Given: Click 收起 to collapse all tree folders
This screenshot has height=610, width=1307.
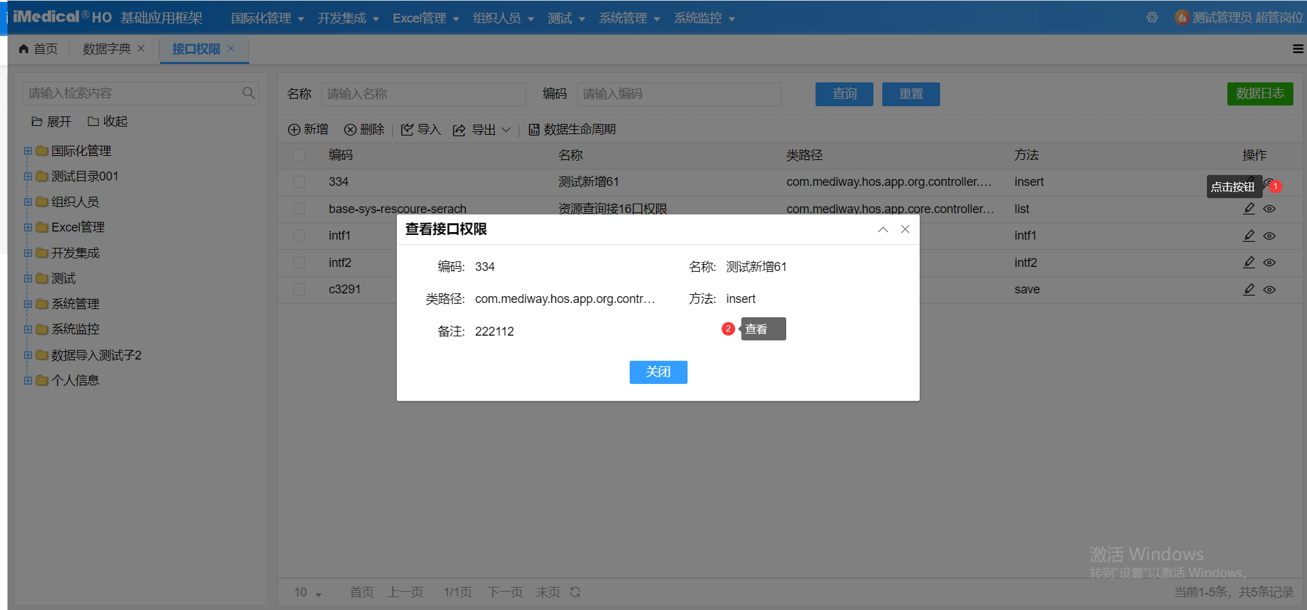Looking at the screenshot, I should point(108,121).
